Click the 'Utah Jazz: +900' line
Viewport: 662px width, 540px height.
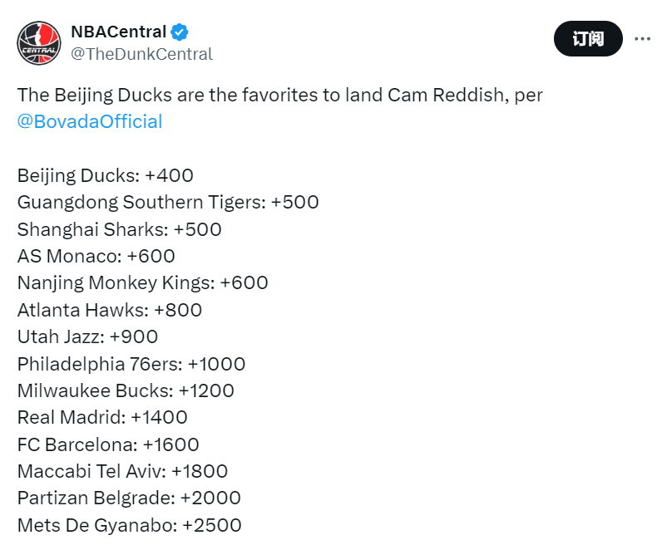tap(87, 336)
